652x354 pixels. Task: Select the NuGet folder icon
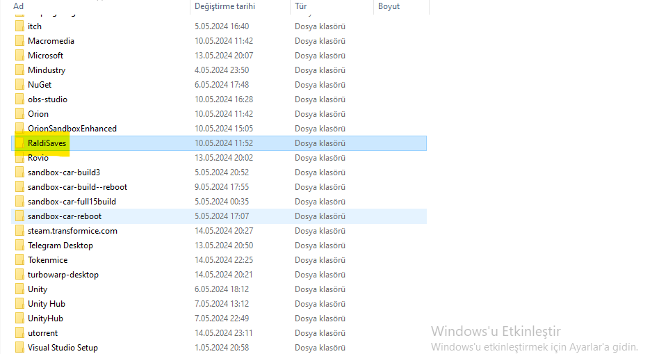19,84
